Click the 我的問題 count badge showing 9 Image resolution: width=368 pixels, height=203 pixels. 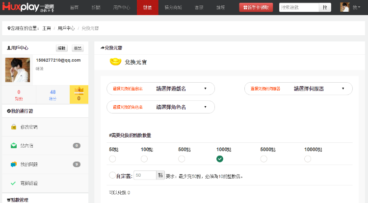pos(77,164)
